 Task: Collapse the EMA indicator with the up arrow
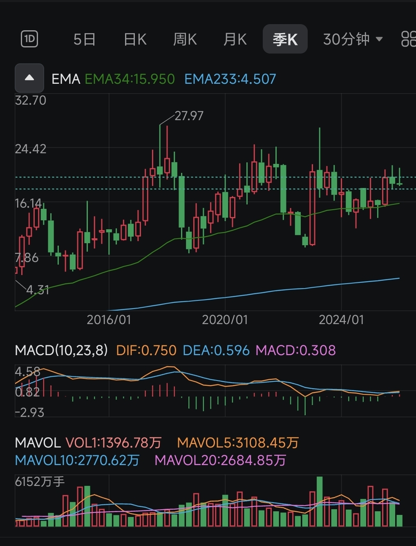coord(29,78)
